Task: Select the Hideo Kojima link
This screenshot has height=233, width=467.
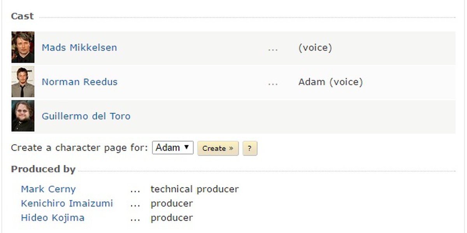Action: click(53, 217)
